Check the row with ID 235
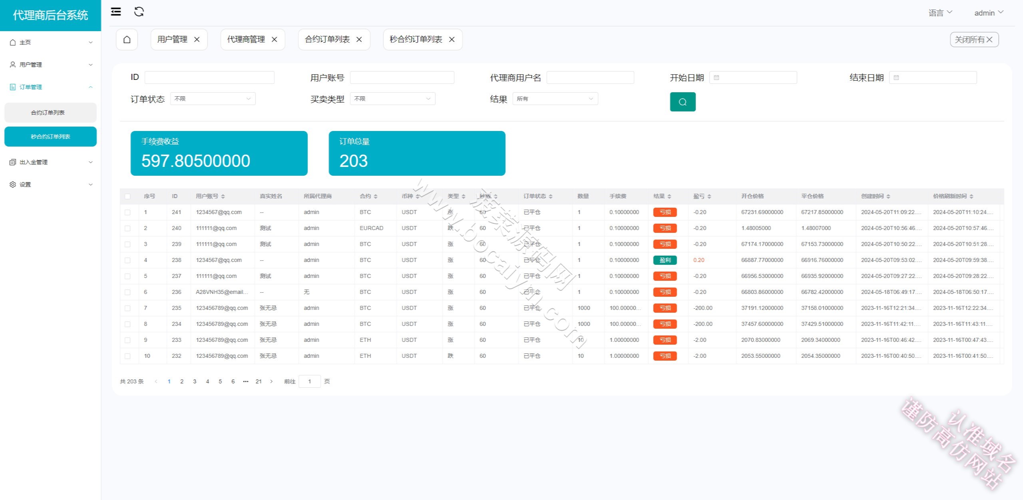This screenshot has width=1023, height=500. pos(127,308)
